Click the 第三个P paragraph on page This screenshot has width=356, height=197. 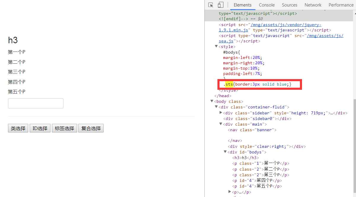click(x=17, y=72)
